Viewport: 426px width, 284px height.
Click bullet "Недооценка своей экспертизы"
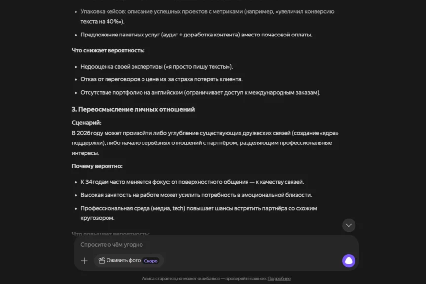(x=156, y=67)
